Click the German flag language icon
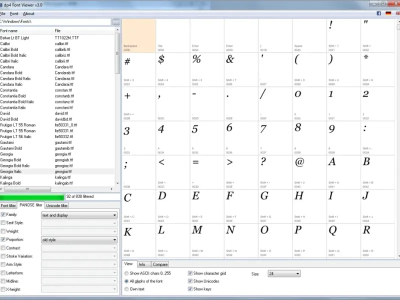This screenshot has height=300, width=400. [x=388, y=13]
